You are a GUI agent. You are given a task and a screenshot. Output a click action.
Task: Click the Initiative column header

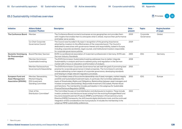click(12, 28)
